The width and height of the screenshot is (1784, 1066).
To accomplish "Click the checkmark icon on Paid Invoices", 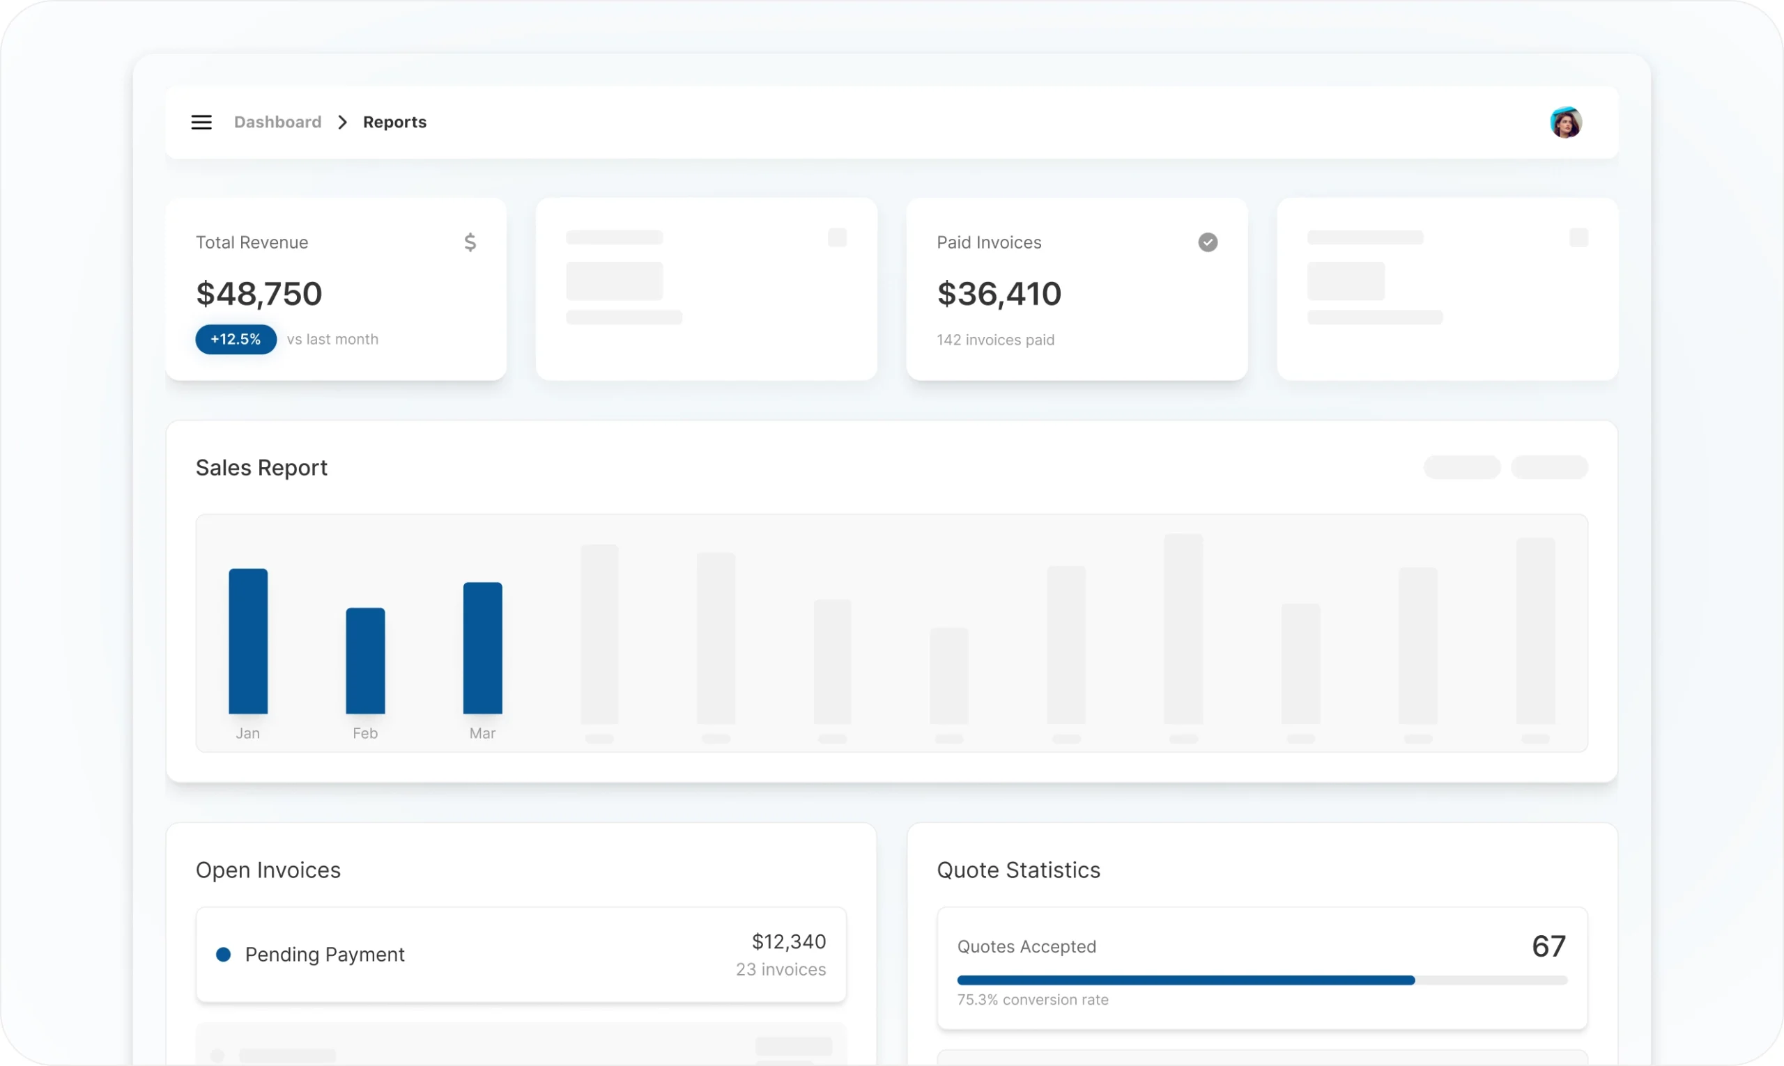I will [1208, 242].
